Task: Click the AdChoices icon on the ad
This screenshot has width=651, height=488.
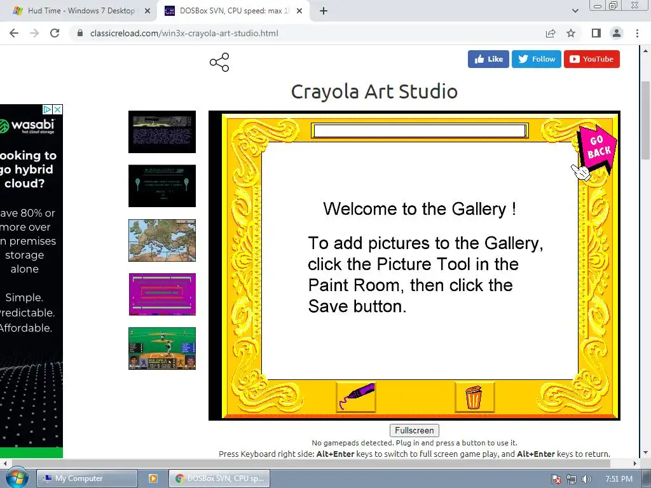Action: (x=47, y=109)
